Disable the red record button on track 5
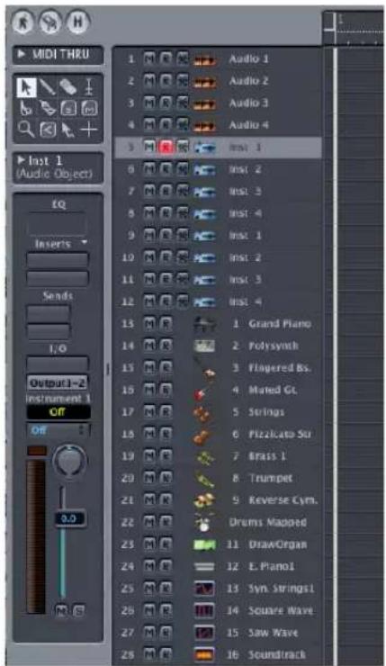 [166, 147]
